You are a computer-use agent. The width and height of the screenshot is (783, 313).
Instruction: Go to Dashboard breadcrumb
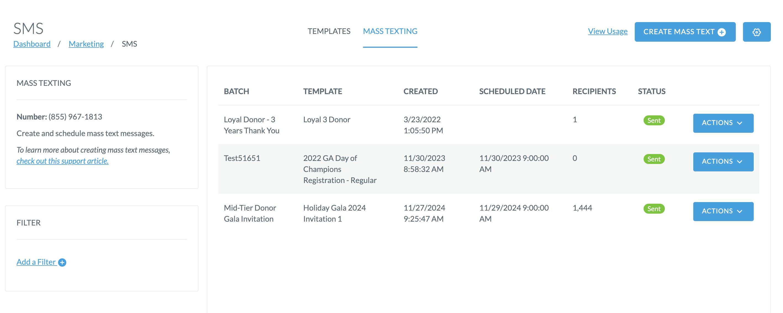pyautogui.click(x=32, y=44)
